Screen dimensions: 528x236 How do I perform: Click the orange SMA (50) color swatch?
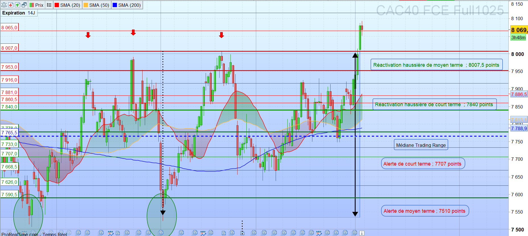86,5
